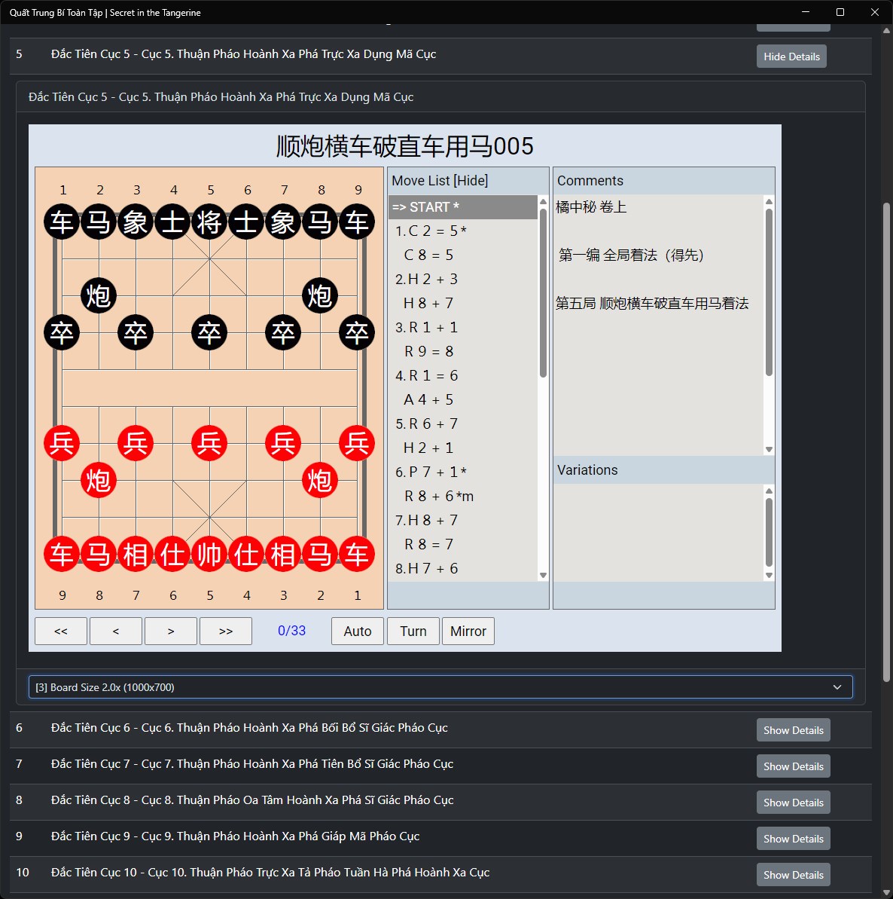
Task: Click the main page vertical scrollbar
Action: coord(887,442)
